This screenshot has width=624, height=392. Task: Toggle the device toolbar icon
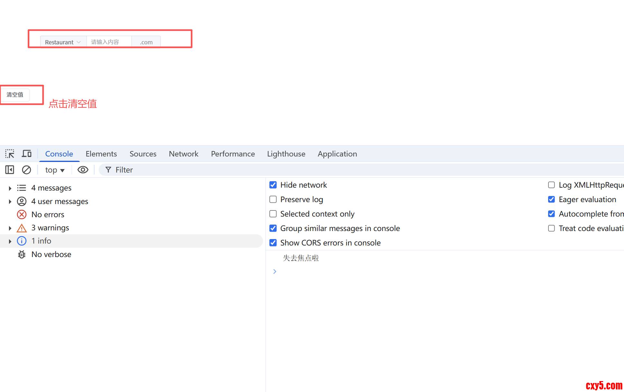[x=27, y=154]
